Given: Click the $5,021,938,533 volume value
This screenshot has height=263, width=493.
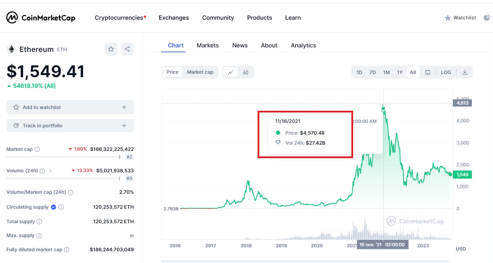Looking at the screenshot, I should (x=115, y=171).
